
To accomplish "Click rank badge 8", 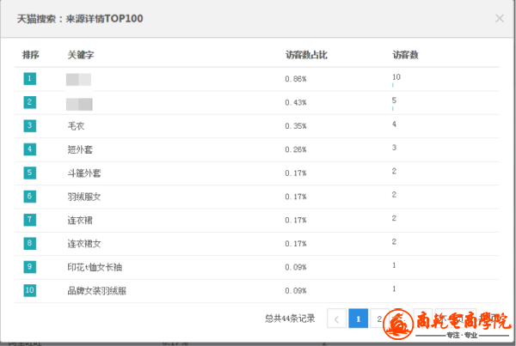I will [x=29, y=243].
